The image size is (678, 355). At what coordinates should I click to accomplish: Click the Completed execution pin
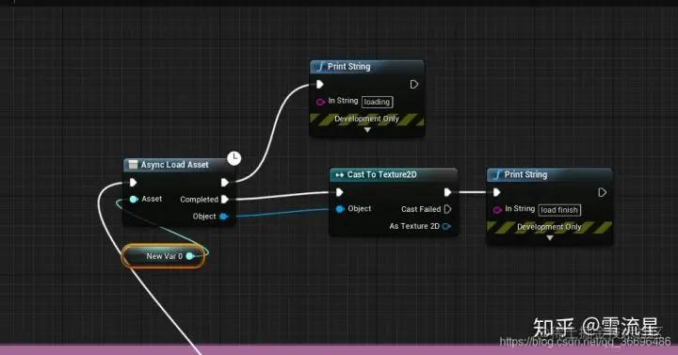(225, 200)
